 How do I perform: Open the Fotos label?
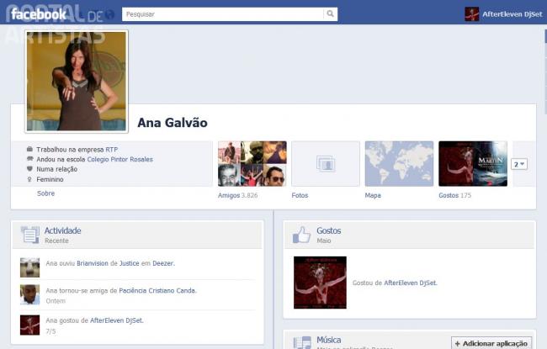coord(300,195)
